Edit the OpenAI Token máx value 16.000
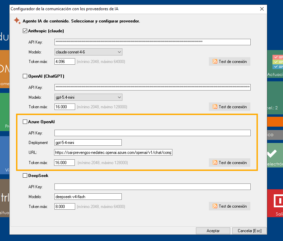The width and height of the screenshot is (283, 241). pyautogui.click(x=65, y=107)
